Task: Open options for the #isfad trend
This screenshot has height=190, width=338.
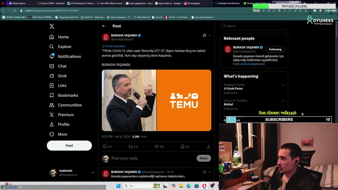Action: (x=283, y=101)
